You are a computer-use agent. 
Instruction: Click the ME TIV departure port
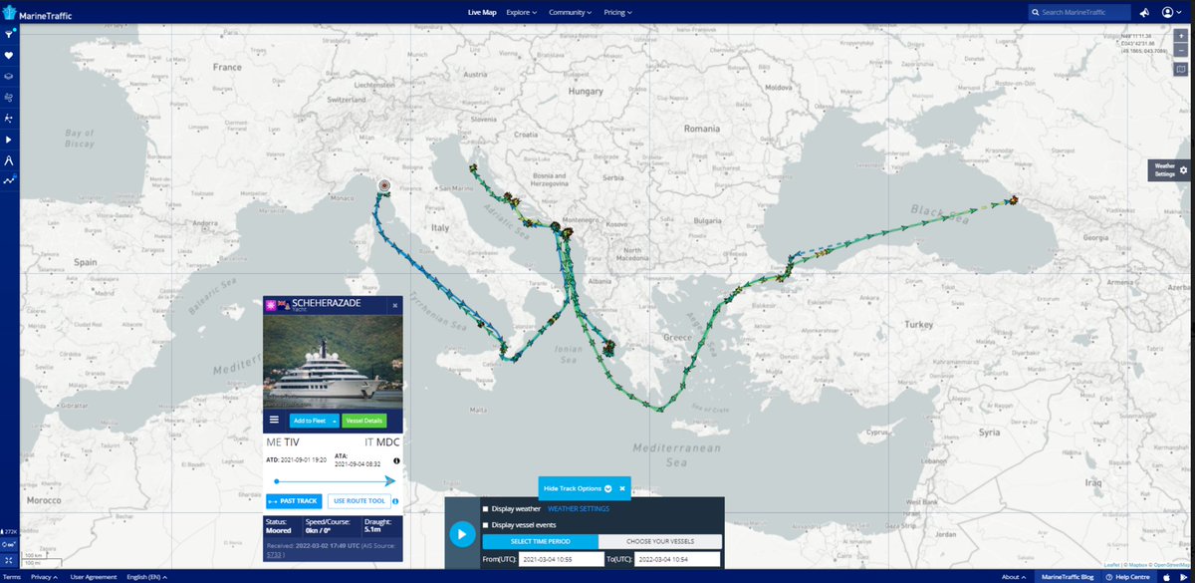283,441
